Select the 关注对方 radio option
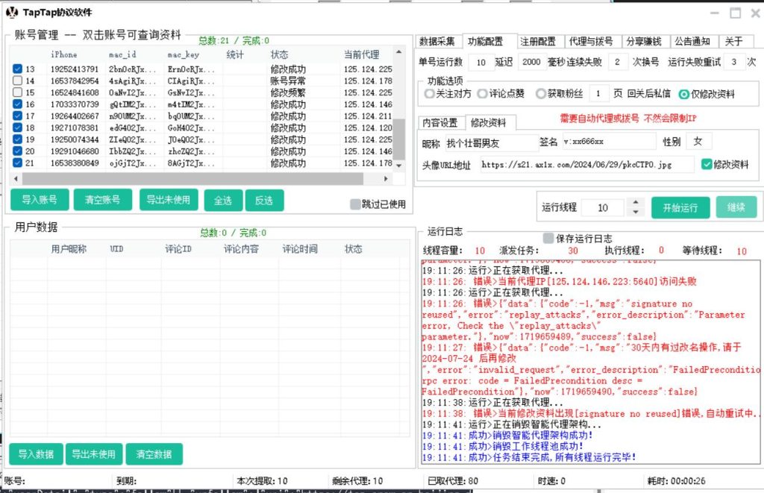764x493 pixels. tap(429, 94)
